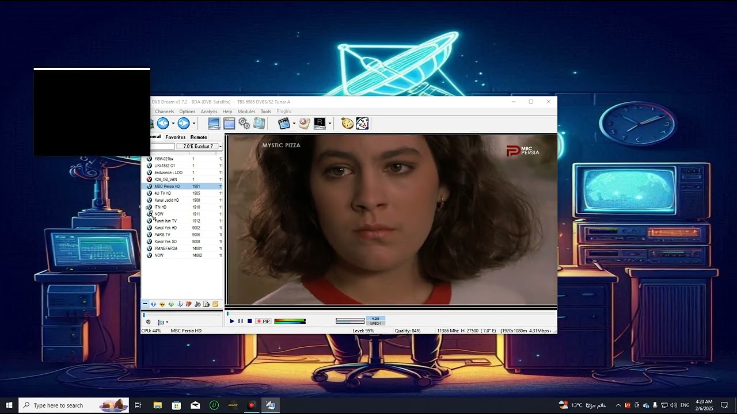Click the red heart favorites icon below the channel list
Viewport: 737px width, 414px height.
tap(188, 304)
